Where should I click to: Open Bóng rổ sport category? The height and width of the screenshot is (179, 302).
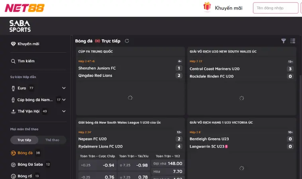click(25, 176)
